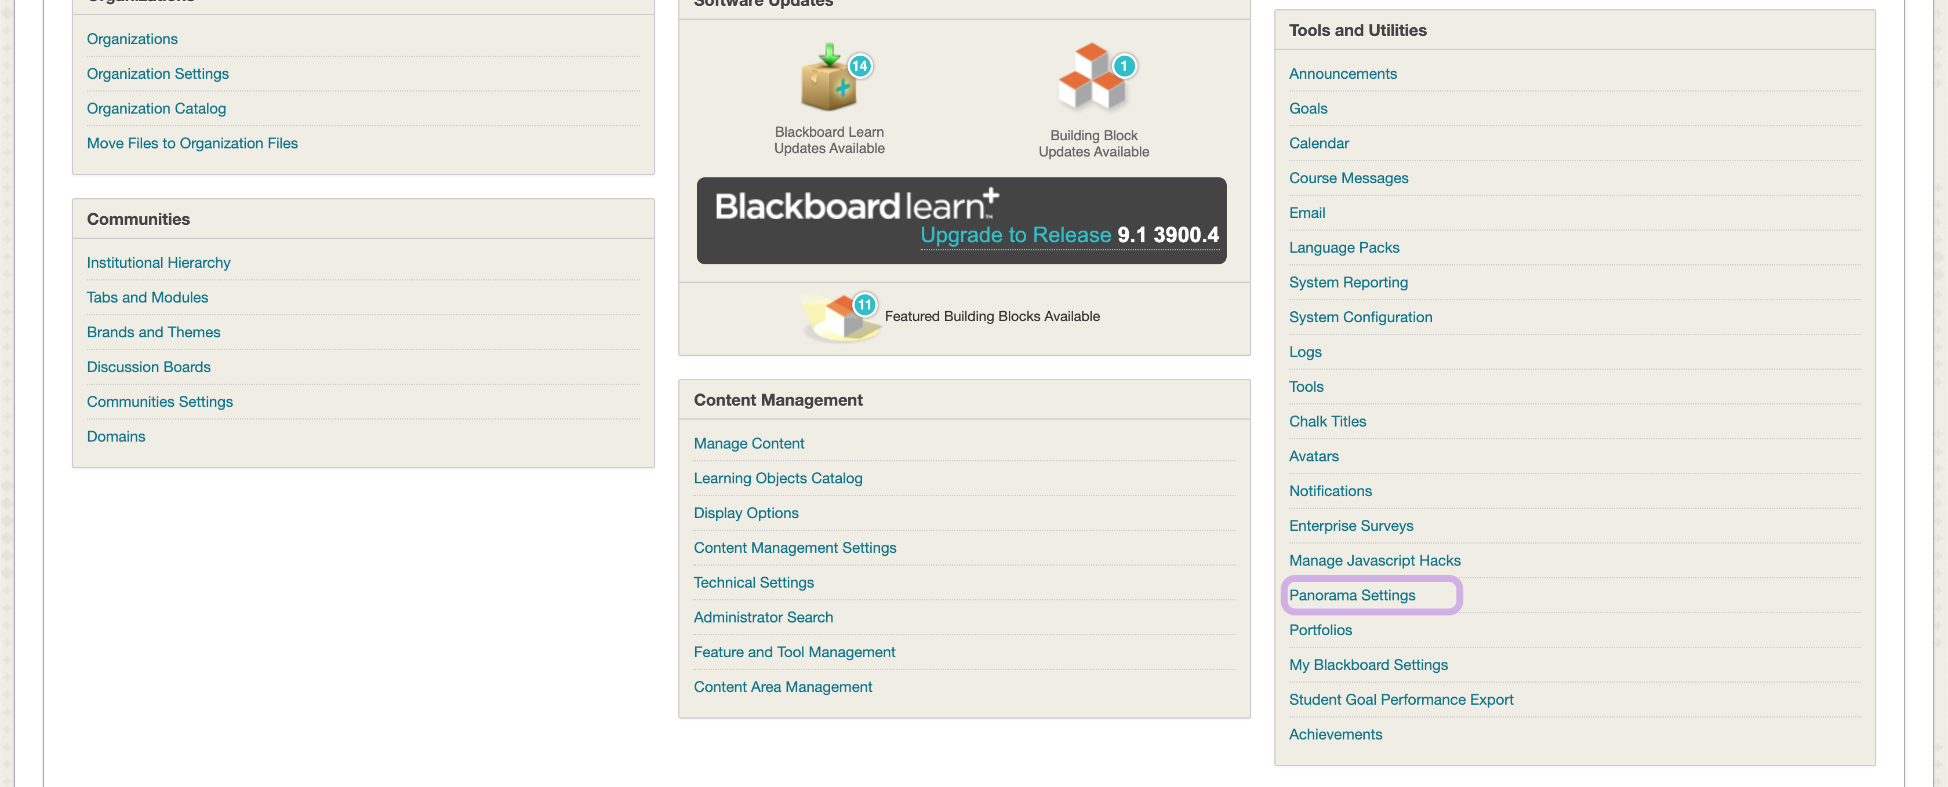Click Featured Building Blocks Available text

click(991, 316)
